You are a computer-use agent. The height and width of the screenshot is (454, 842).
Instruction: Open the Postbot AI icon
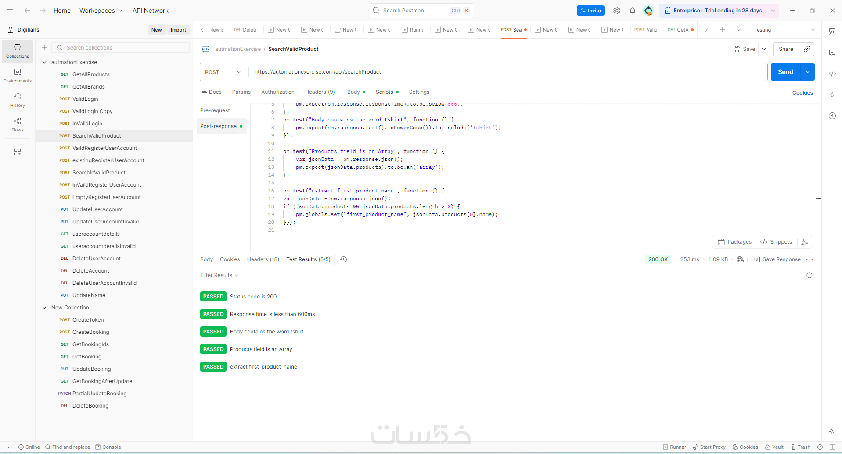pyautogui.click(x=832, y=431)
